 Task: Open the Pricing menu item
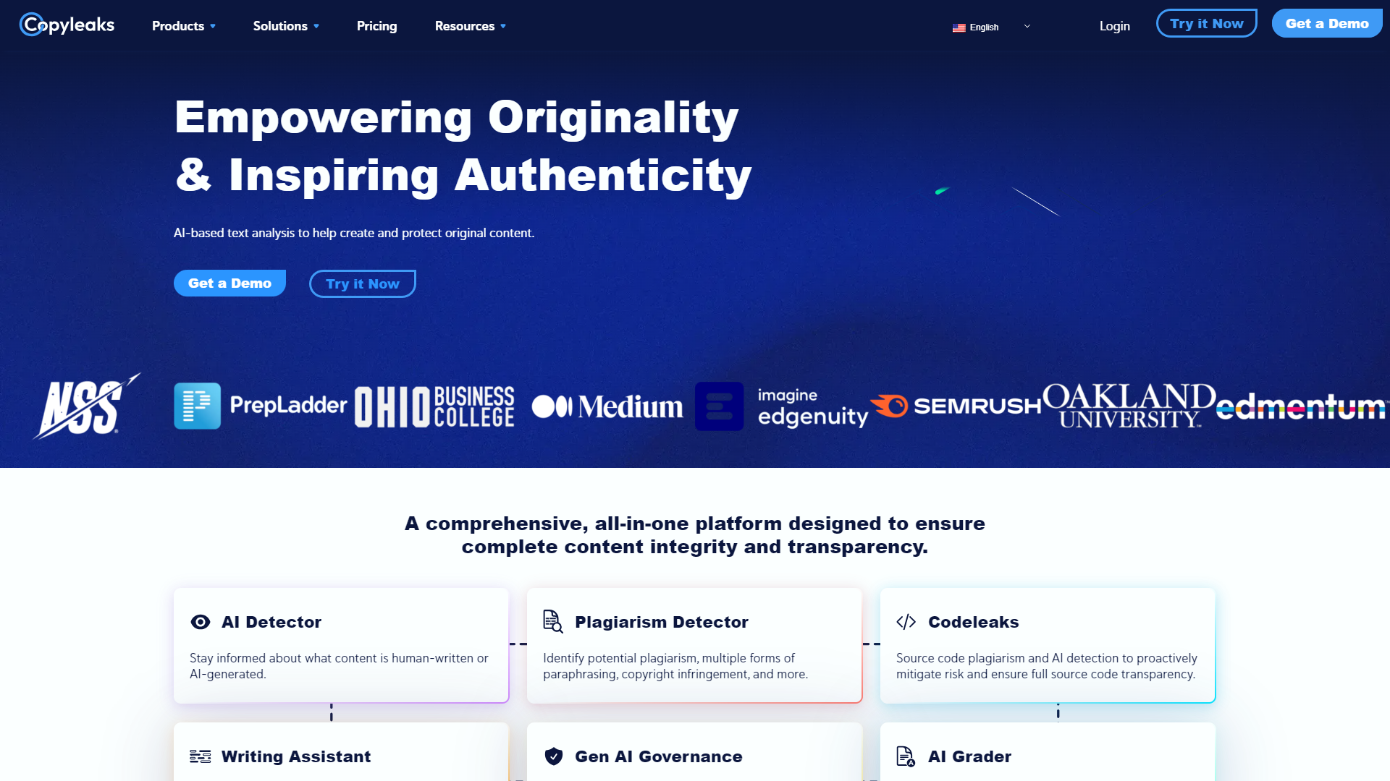point(377,26)
